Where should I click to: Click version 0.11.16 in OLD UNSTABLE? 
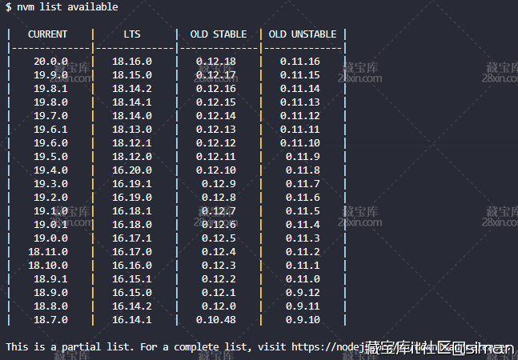pyautogui.click(x=299, y=62)
